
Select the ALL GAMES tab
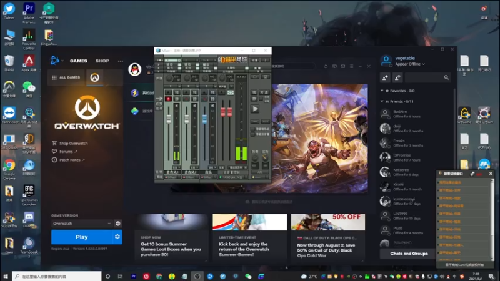[x=66, y=77]
